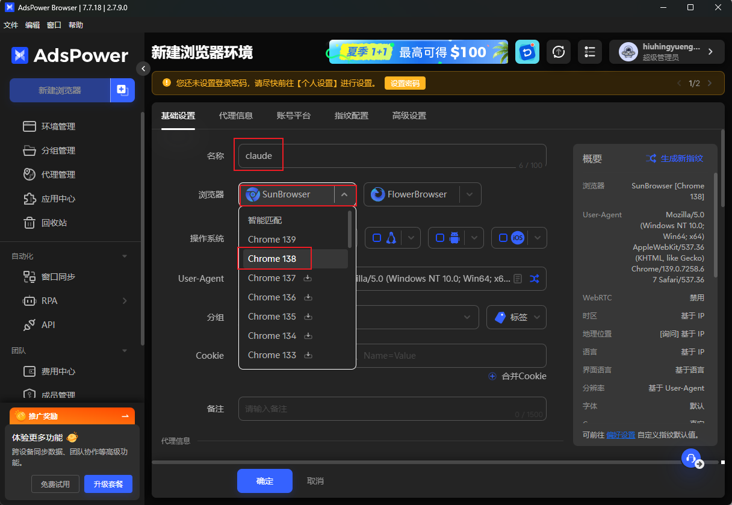The width and height of the screenshot is (732, 505).
Task: Click the user avatar icon
Action: 628,52
